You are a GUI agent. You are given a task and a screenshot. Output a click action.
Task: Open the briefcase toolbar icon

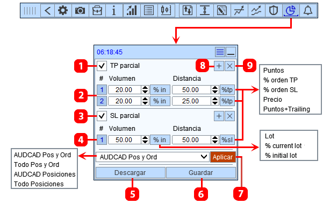pyautogui.click(x=97, y=10)
